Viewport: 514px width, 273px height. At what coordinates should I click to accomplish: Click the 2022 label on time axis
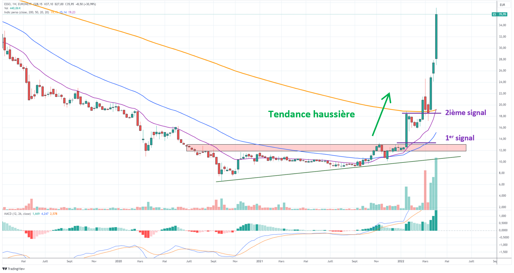(x=401, y=261)
